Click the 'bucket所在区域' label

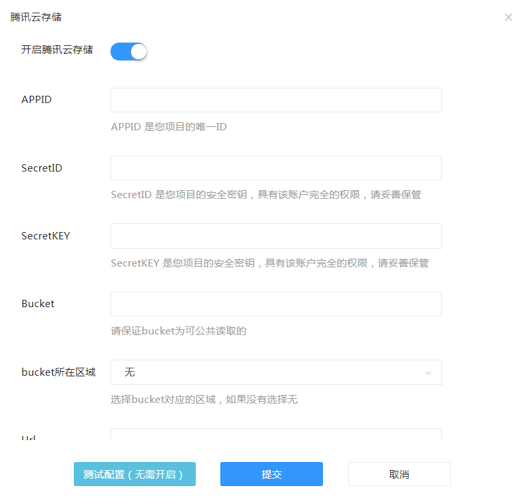[x=59, y=372]
